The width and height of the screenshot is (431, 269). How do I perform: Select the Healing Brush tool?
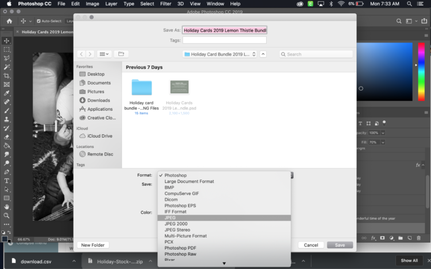tap(6, 102)
